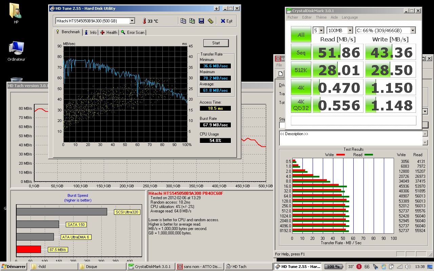Image resolution: width=434 pixels, height=271 pixels.
Task: Open the Thème menu in CrystalDiskMark
Action: click(x=321, y=17)
